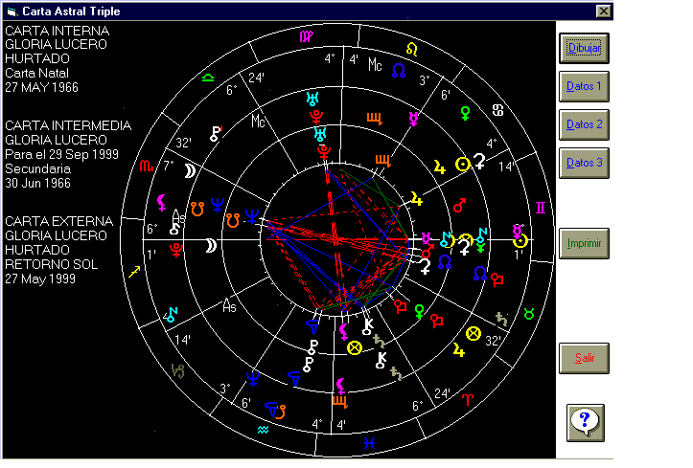Open the Datos 3 form
693x468 pixels.
point(584,163)
